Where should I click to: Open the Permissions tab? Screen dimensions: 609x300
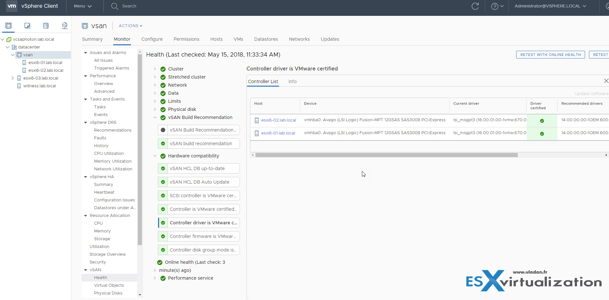point(186,39)
